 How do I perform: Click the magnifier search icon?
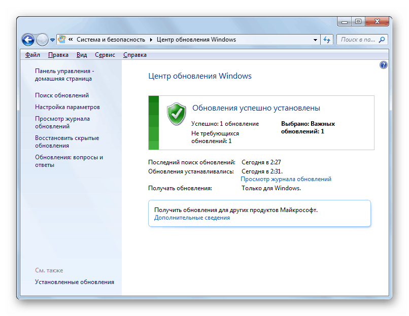tap(382, 40)
